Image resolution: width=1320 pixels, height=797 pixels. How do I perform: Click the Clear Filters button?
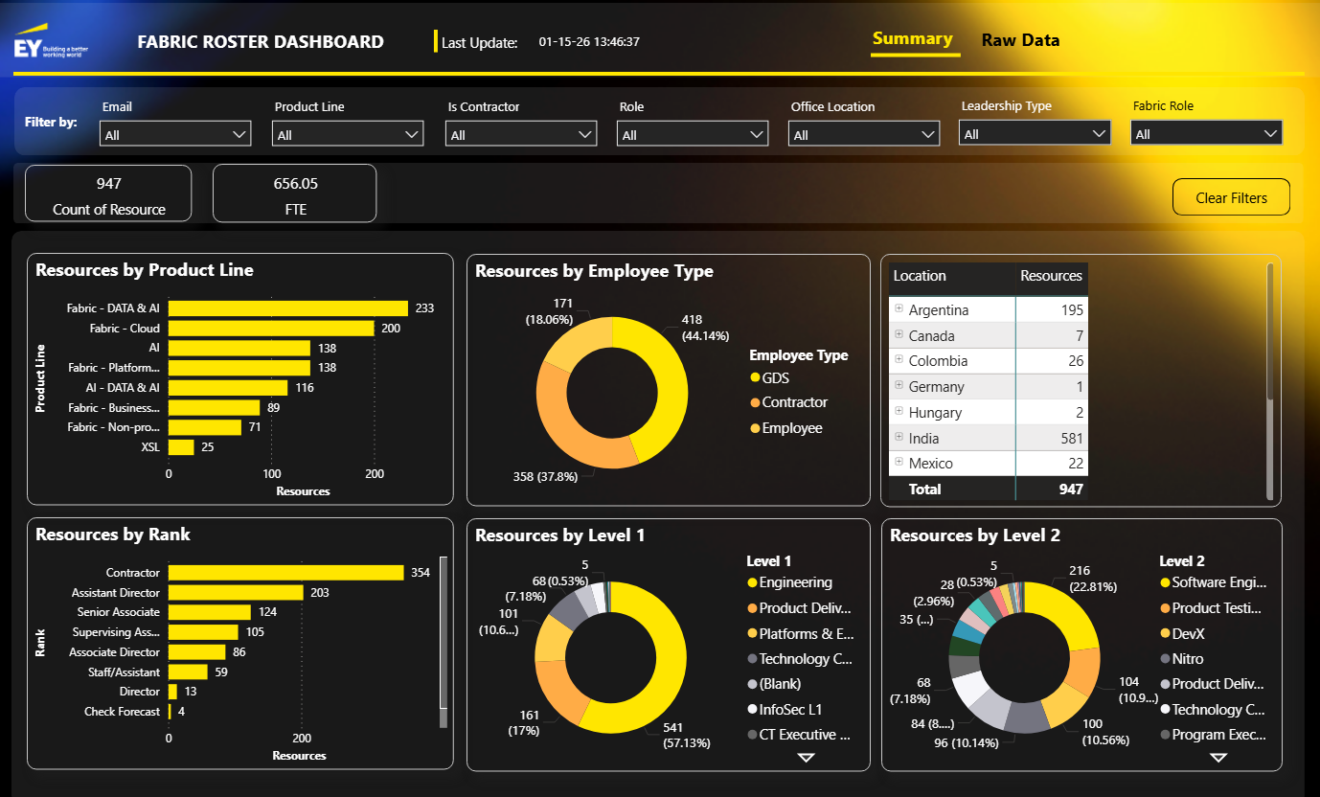tap(1231, 197)
